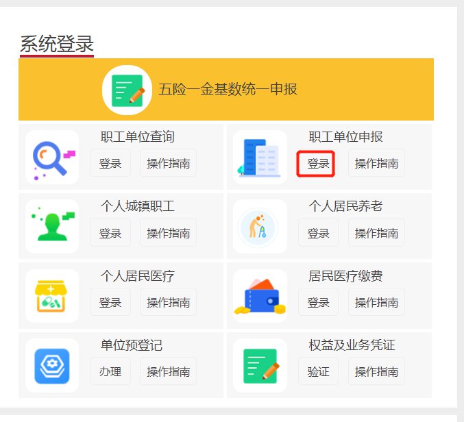Click the 居民医疗缴费 title text

[x=345, y=276]
